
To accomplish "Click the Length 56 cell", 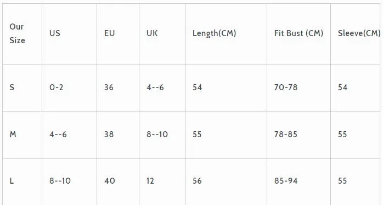I will point(226,181).
